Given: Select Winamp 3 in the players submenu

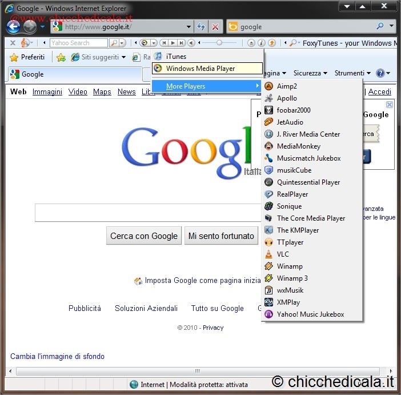Looking at the screenshot, I should [x=292, y=278].
